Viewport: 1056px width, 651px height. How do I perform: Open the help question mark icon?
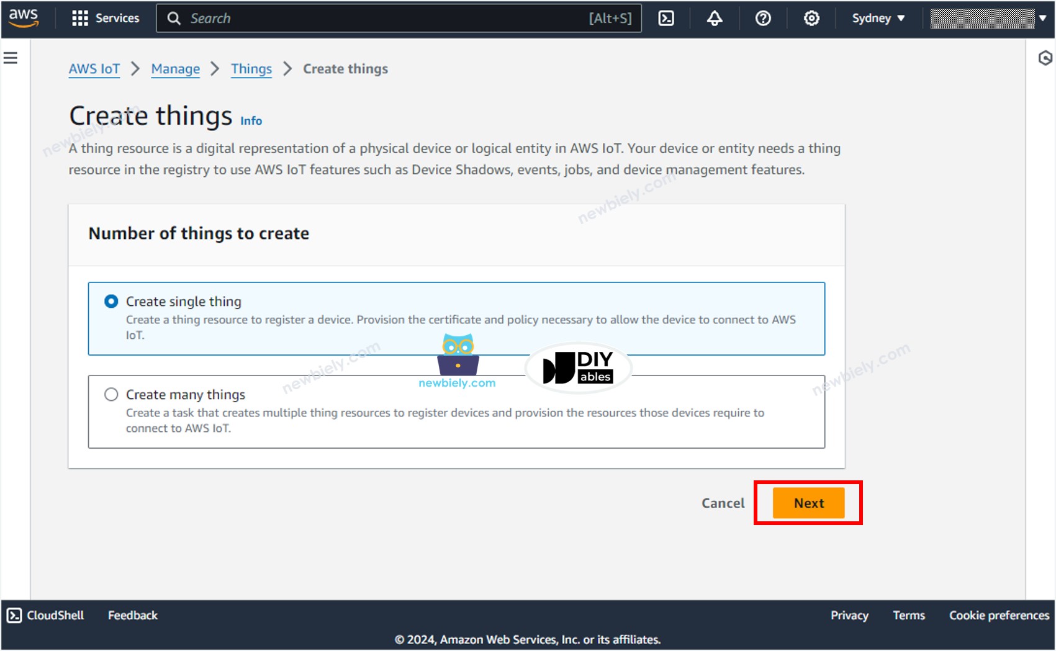(x=762, y=18)
